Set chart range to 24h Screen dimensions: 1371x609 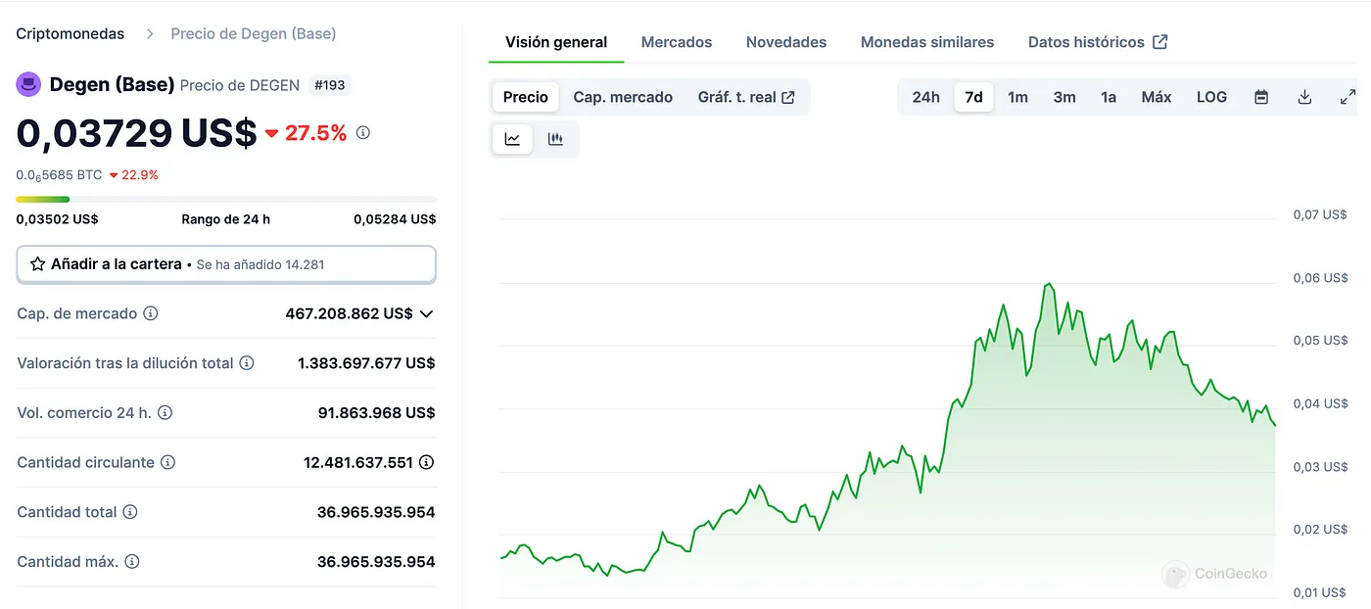tap(925, 97)
